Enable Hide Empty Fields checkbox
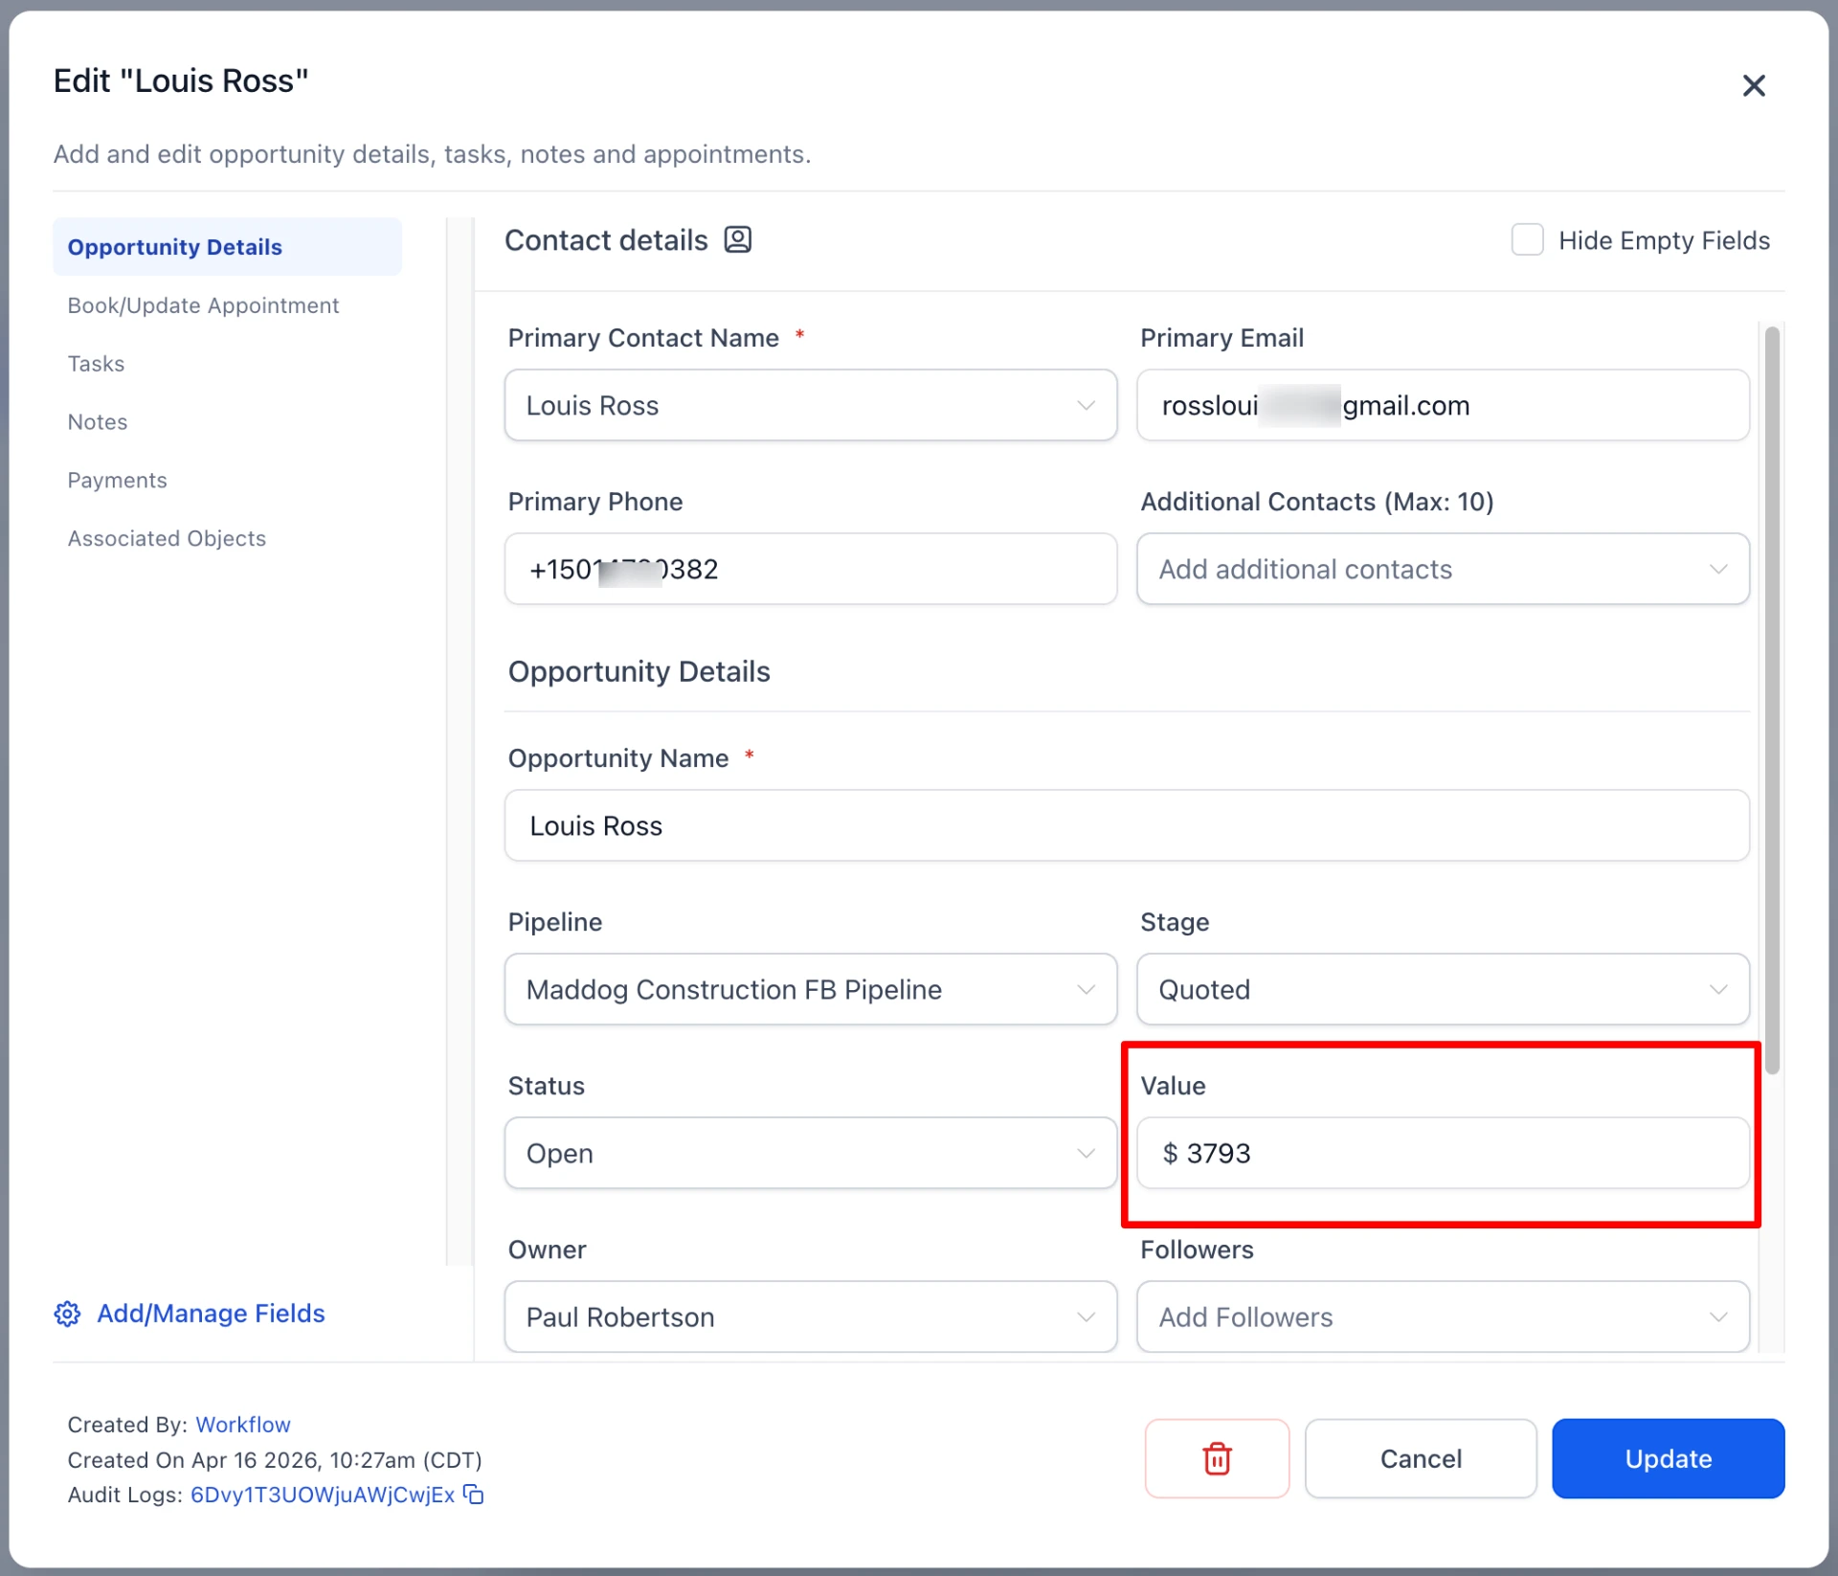The image size is (1838, 1576). click(x=1527, y=239)
